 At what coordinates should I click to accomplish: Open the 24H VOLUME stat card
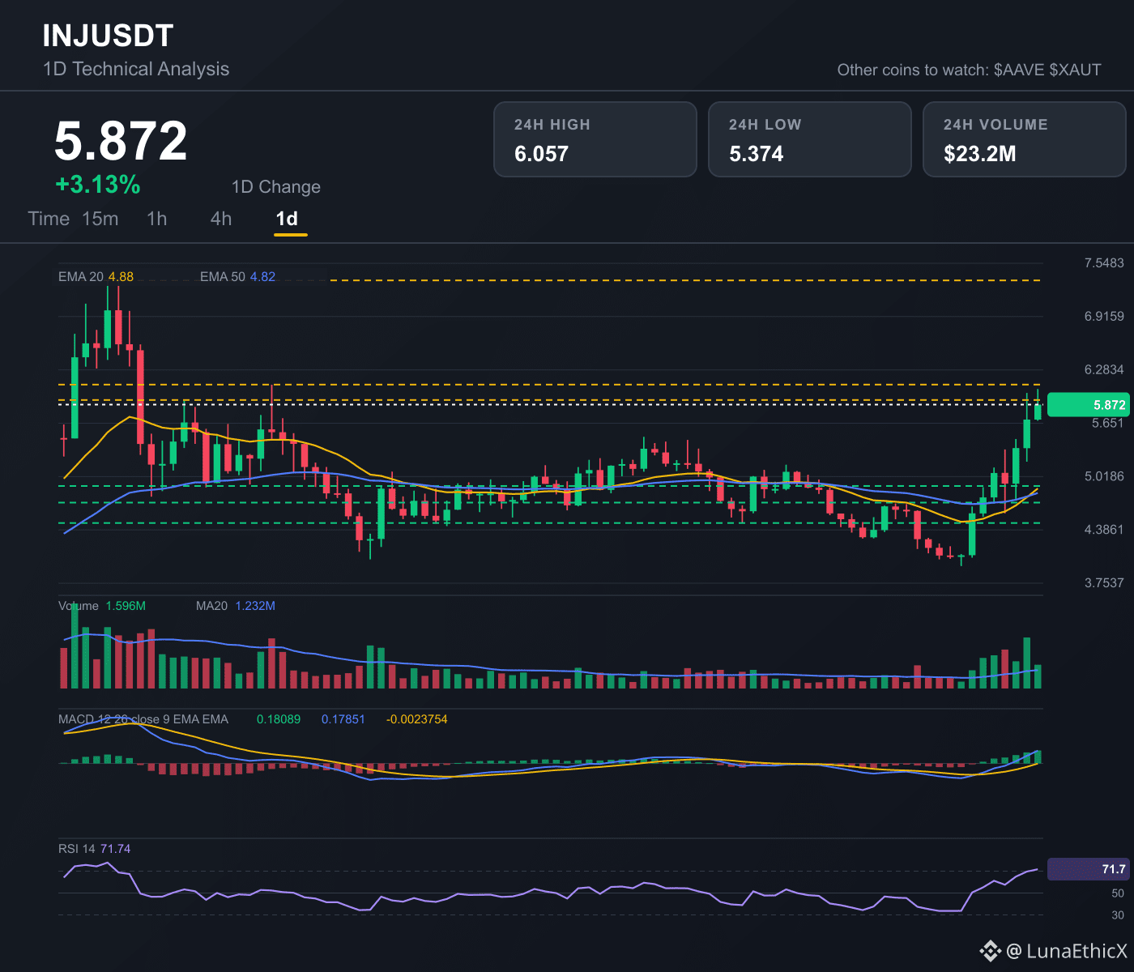pyautogui.click(x=1025, y=139)
